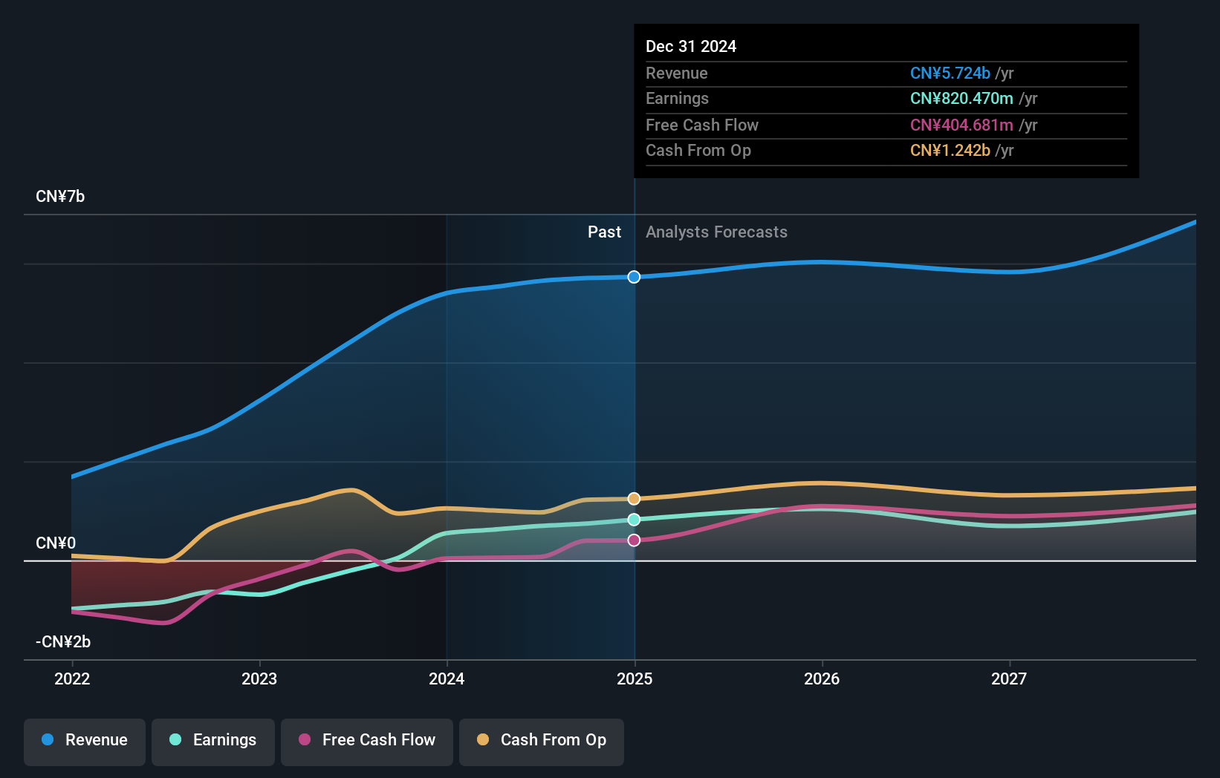1220x778 pixels.
Task: Select the Free Cash Flow marker at 2025
Action: click(x=634, y=540)
